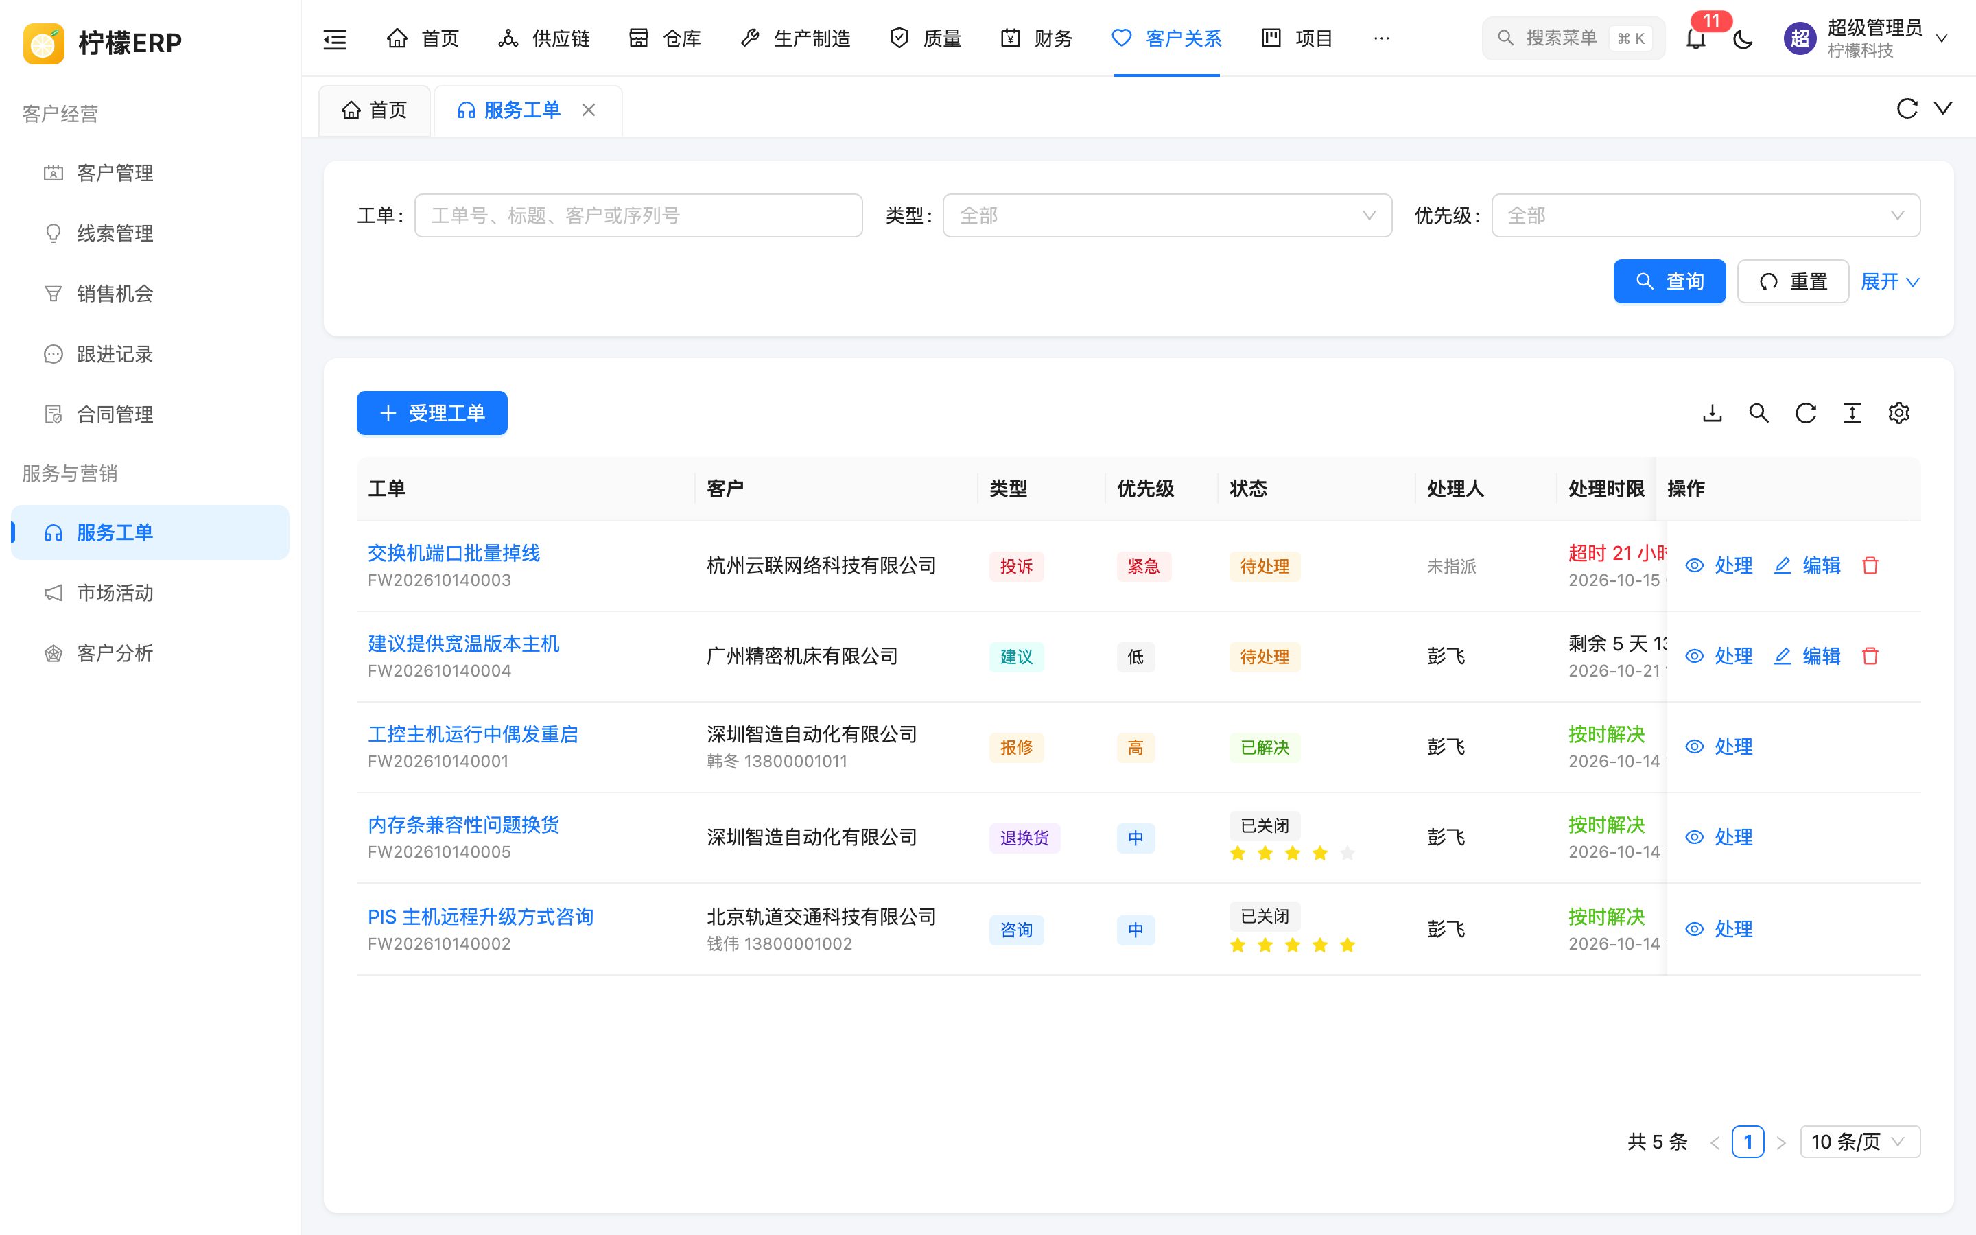Open 线索管理 in sidebar
The image size is (1976, 1235).
pos(150,233)
